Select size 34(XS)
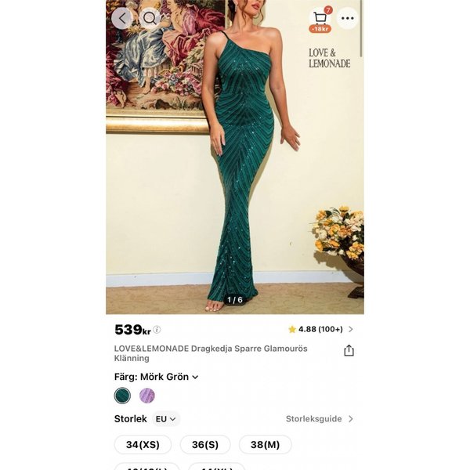470x470 pixels. pos(143,444)
